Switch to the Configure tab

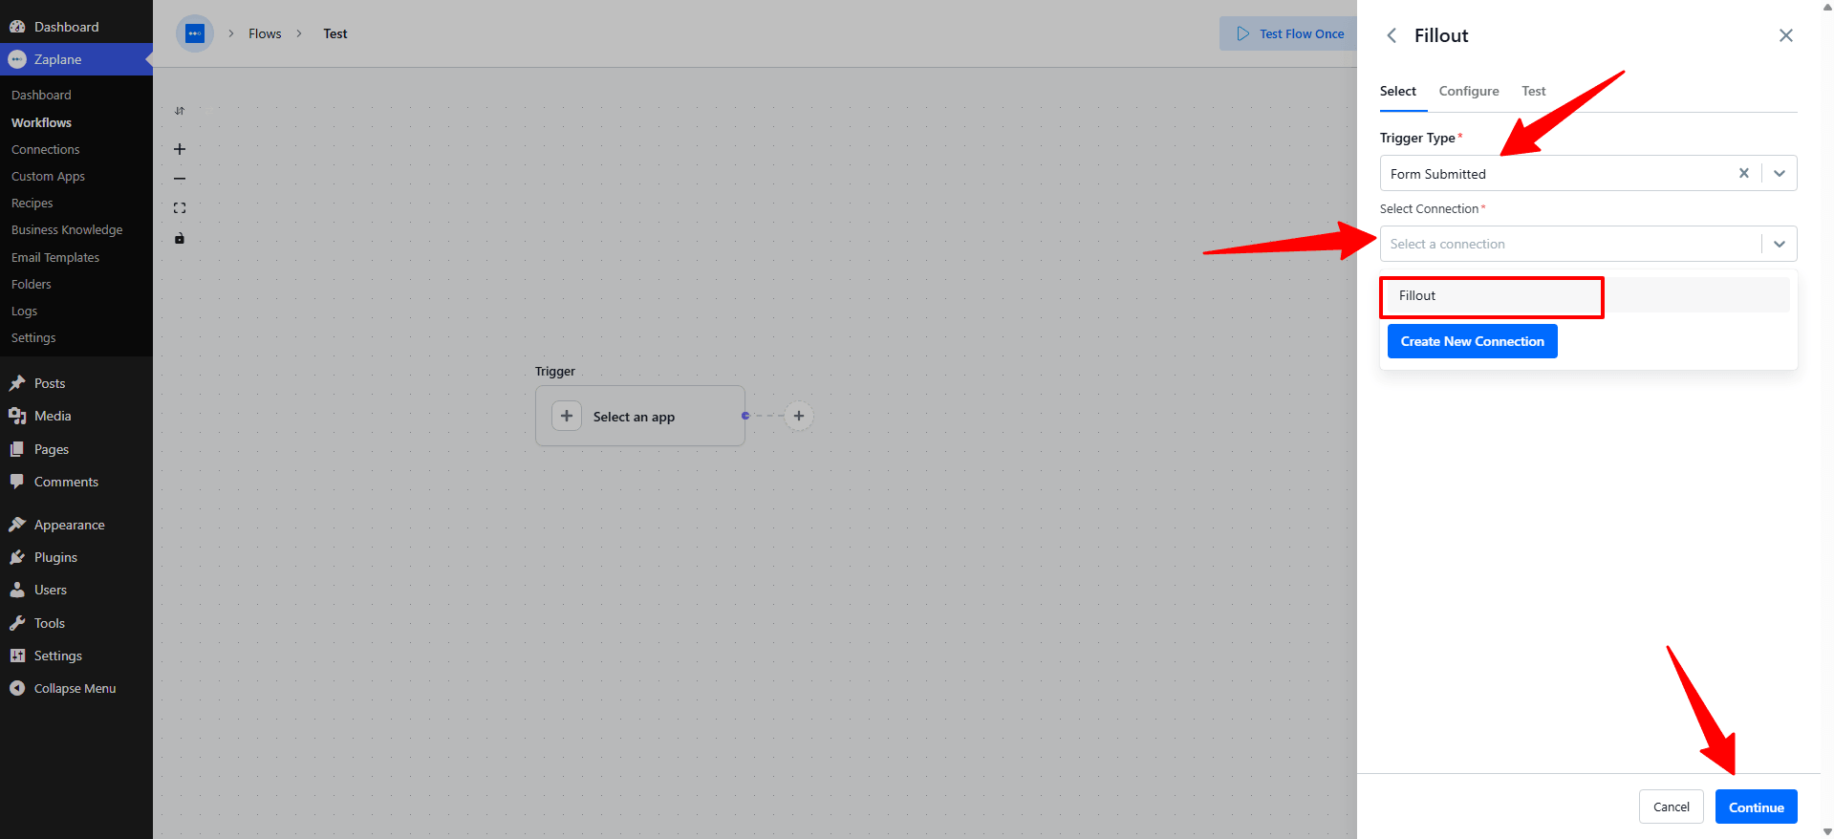click(1469, 91)
